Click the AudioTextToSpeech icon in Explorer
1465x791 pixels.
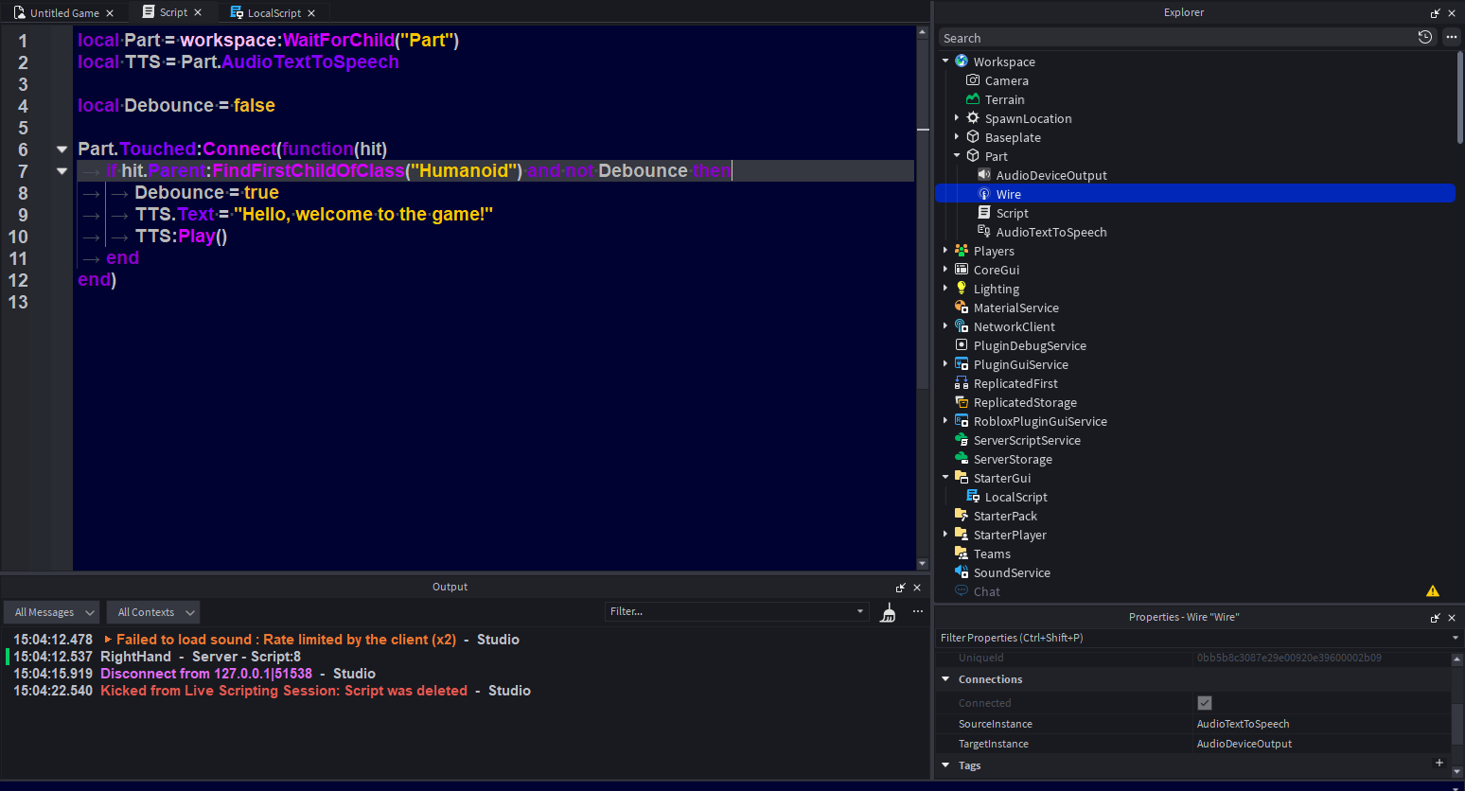[x=984, y=232]
